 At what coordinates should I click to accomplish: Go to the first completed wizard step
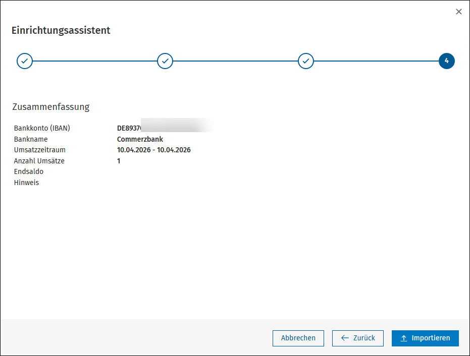click(25, 61)
